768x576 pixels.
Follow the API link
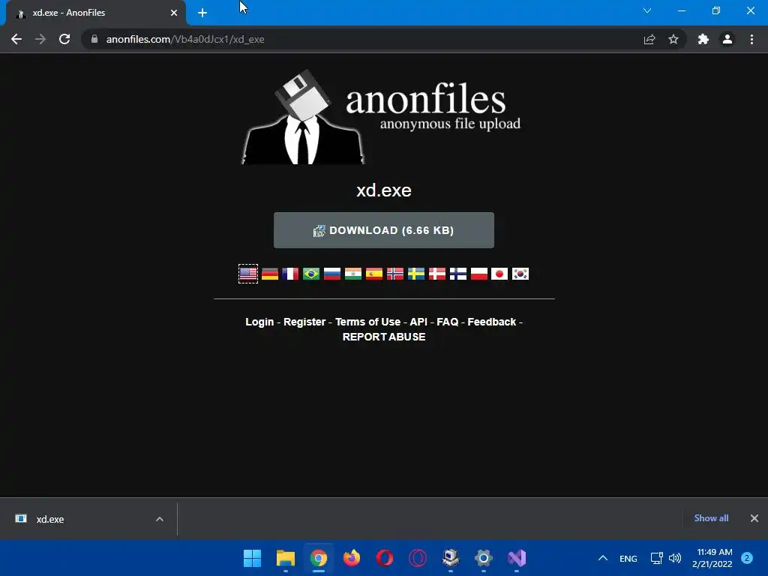(x=418, y=322)
